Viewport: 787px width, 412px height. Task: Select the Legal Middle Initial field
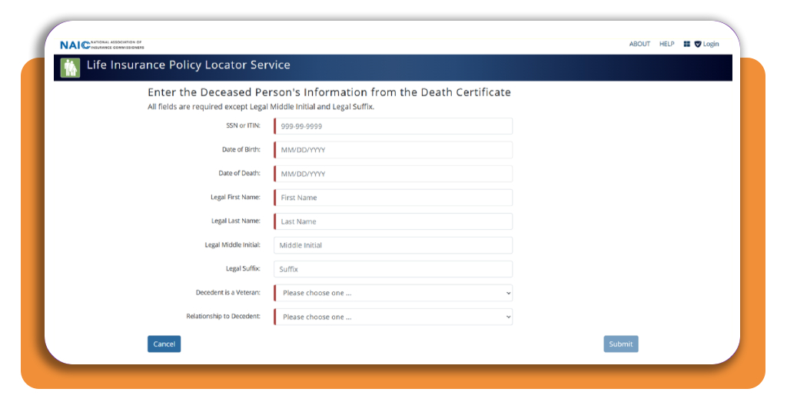coord(393,245)
